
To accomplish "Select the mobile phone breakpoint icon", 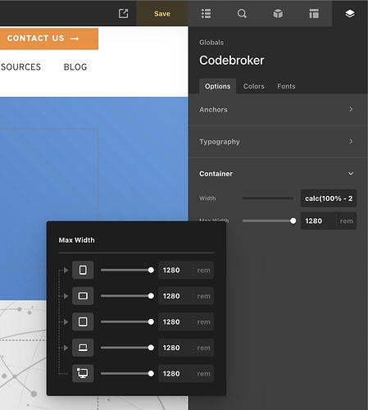I will click(x=83, y=270).
